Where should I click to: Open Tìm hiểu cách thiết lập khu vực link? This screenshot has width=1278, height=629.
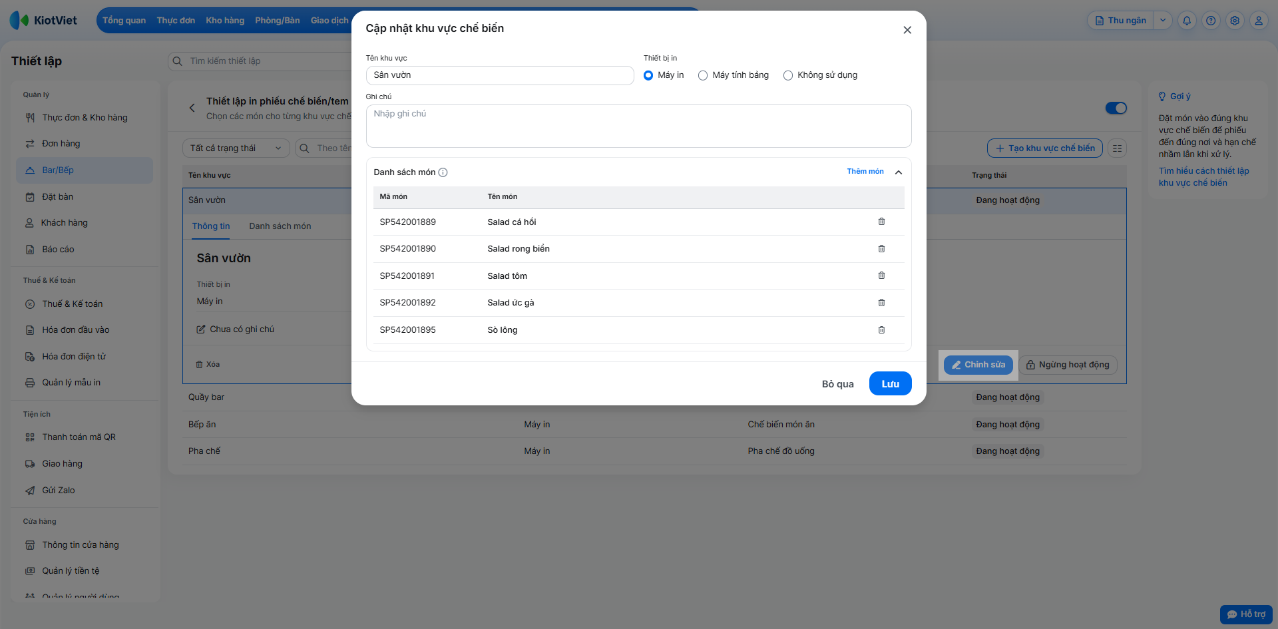(x=1203, y=177)
